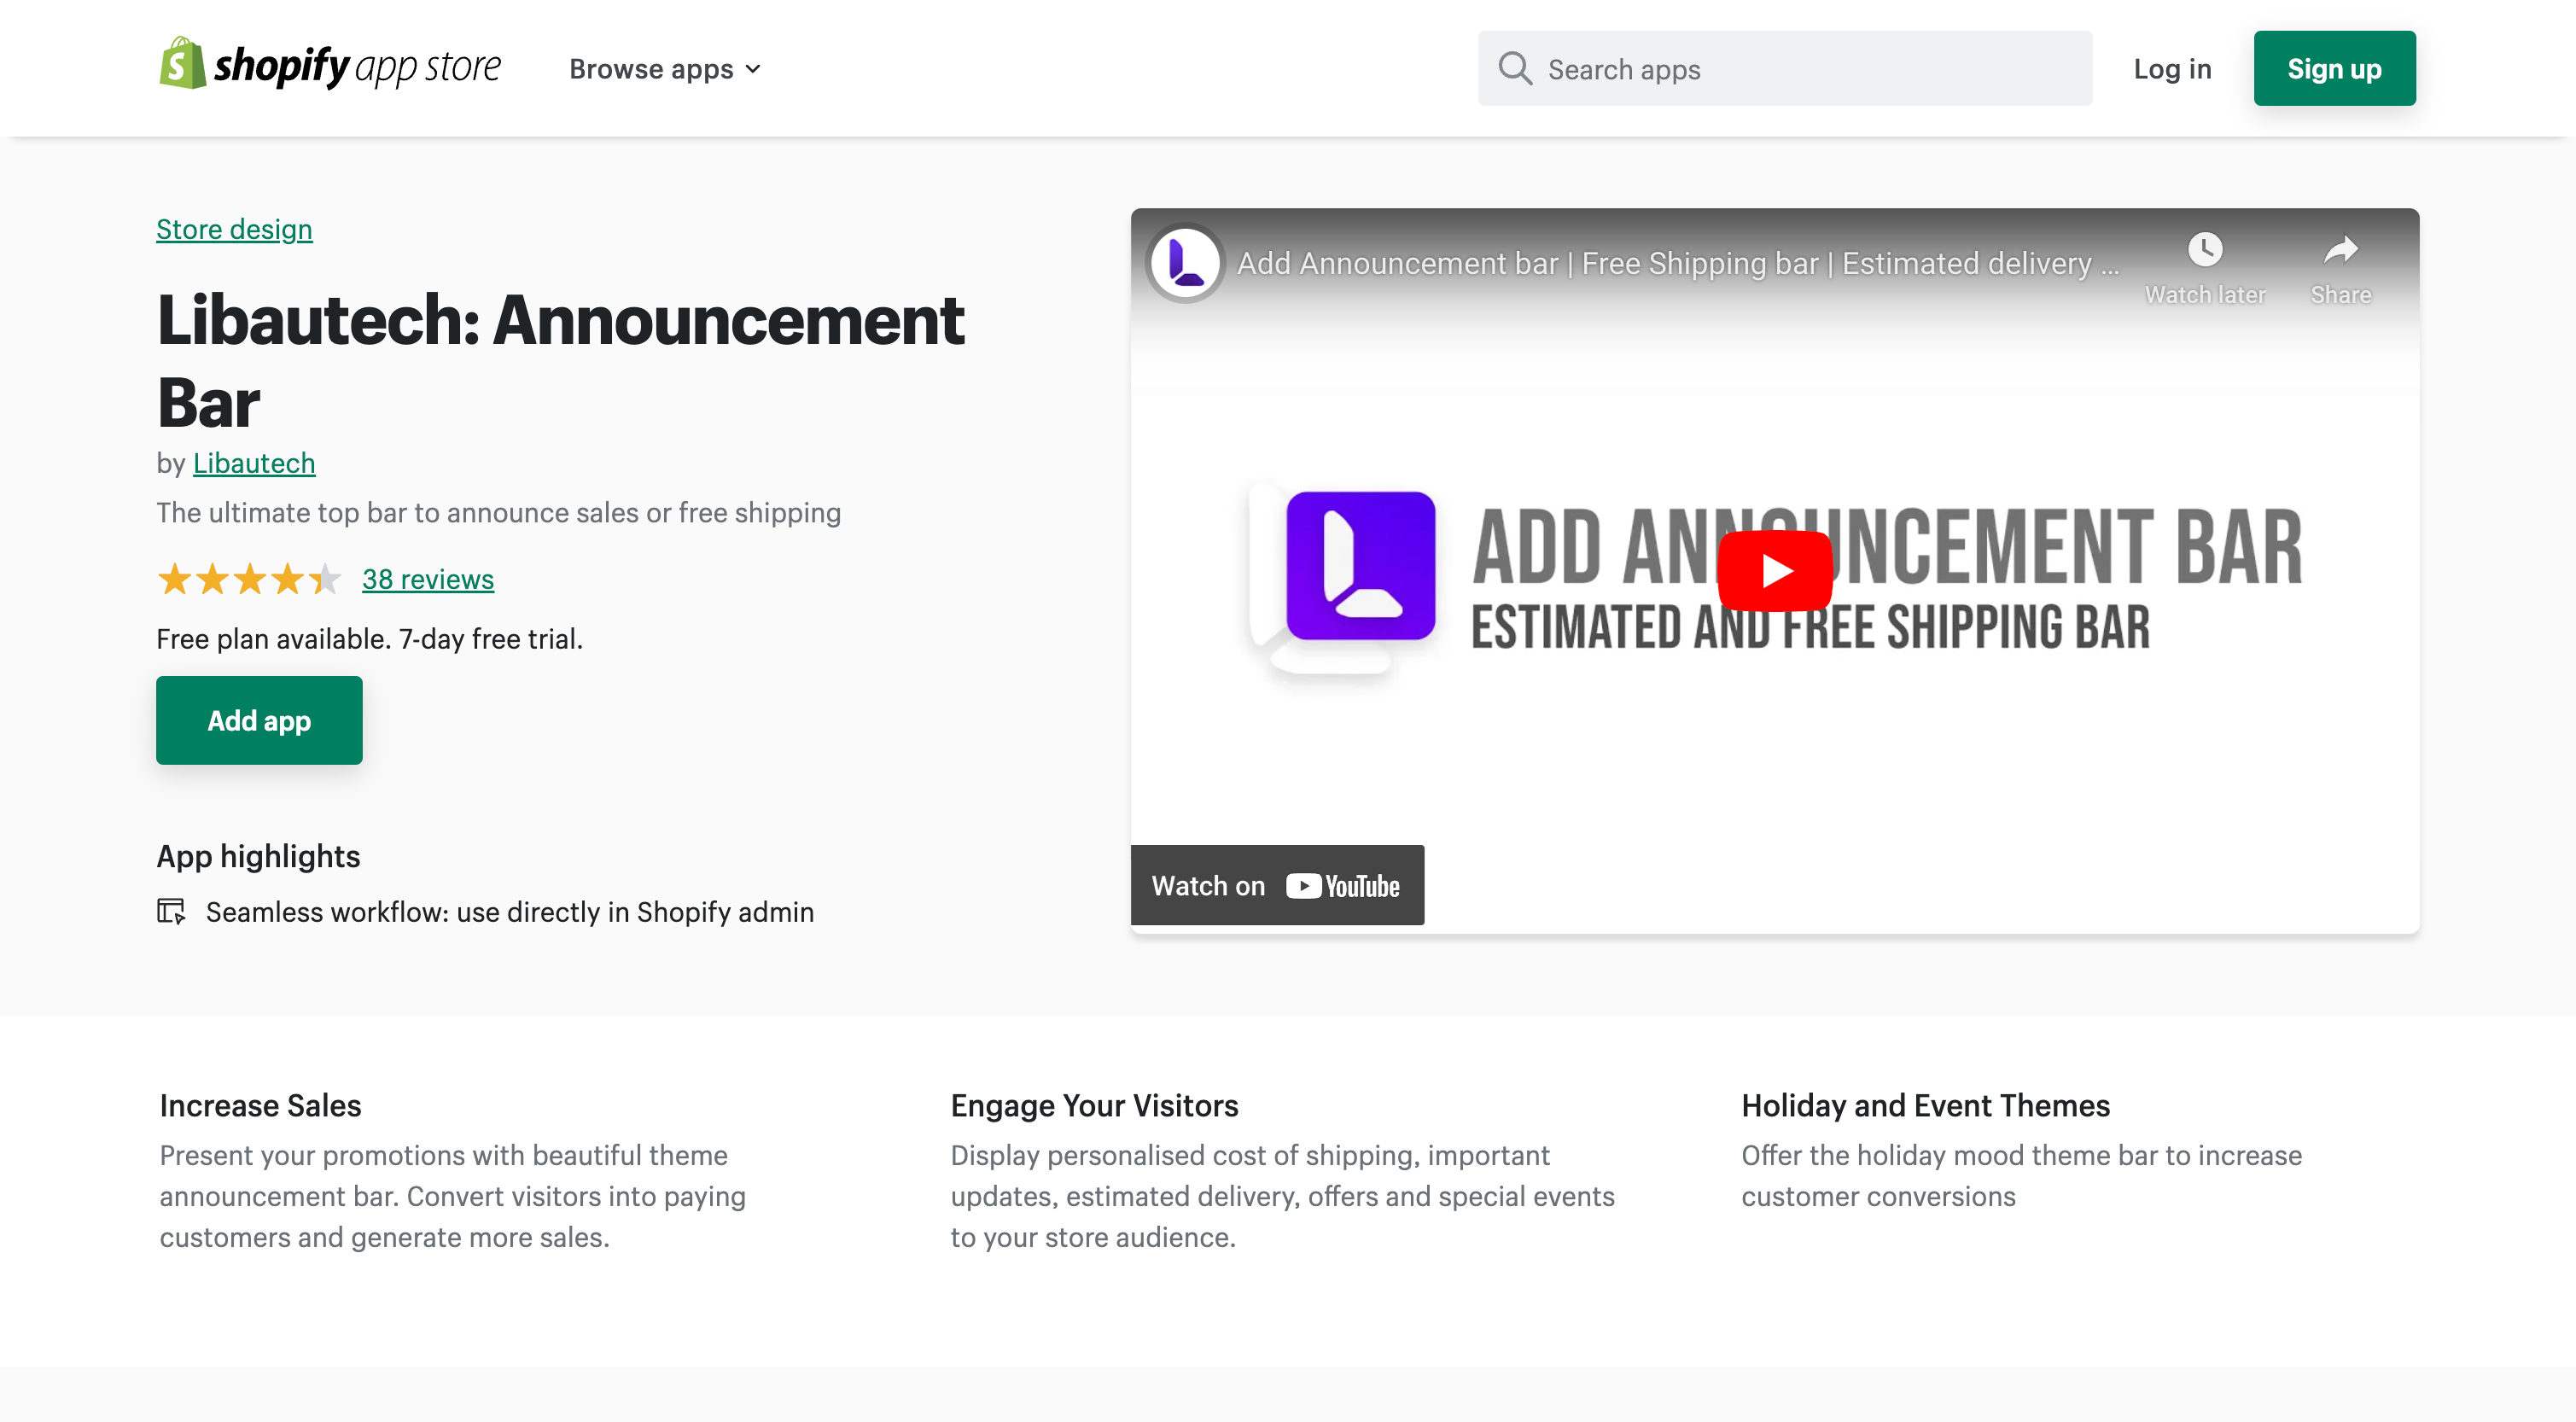Click the Libautech developer name link
Image resolution: width=2576 pixels, height=1422 pixels.
[252, 461]
